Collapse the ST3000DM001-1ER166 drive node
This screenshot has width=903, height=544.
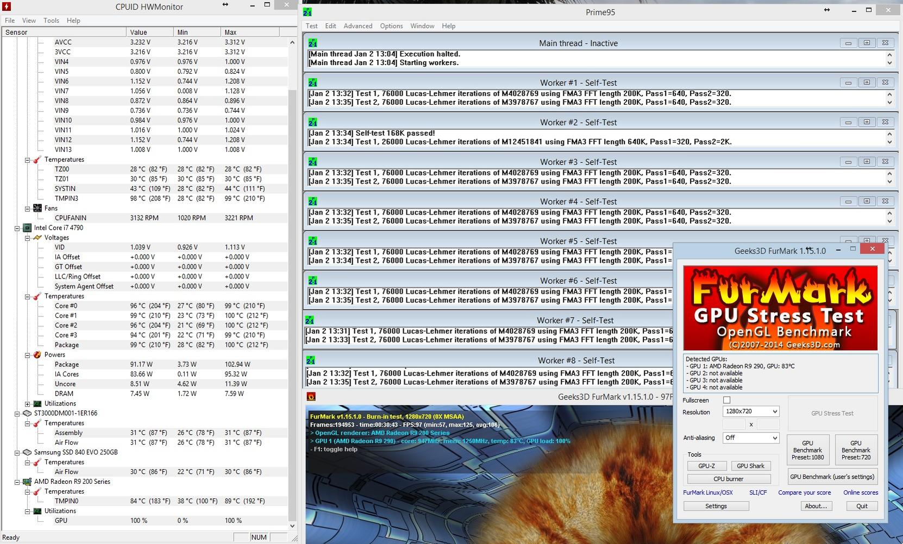click(x=17, y=414)
